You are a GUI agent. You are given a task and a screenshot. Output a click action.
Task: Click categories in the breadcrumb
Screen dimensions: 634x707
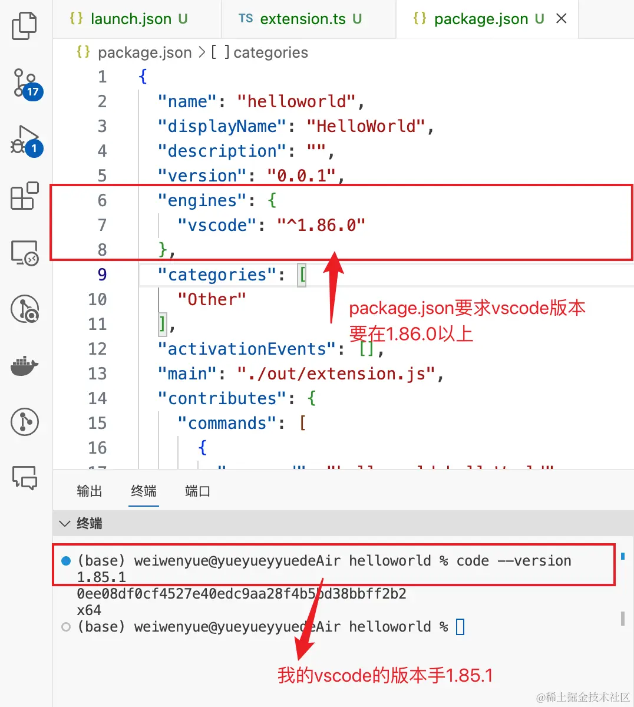pos(270,52)
